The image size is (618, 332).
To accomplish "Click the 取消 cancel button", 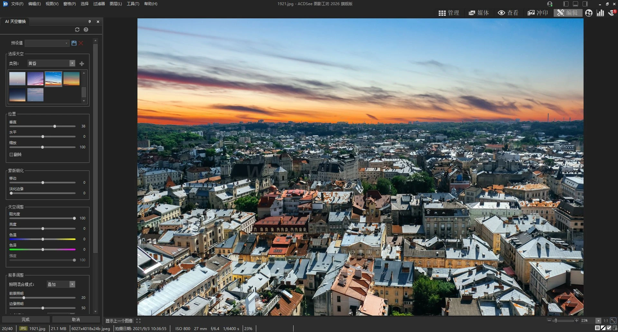I will [76, 319].
